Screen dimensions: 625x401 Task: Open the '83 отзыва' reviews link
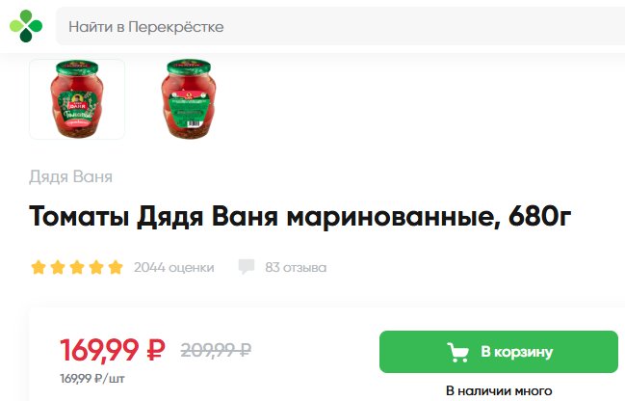coord(296,267)
